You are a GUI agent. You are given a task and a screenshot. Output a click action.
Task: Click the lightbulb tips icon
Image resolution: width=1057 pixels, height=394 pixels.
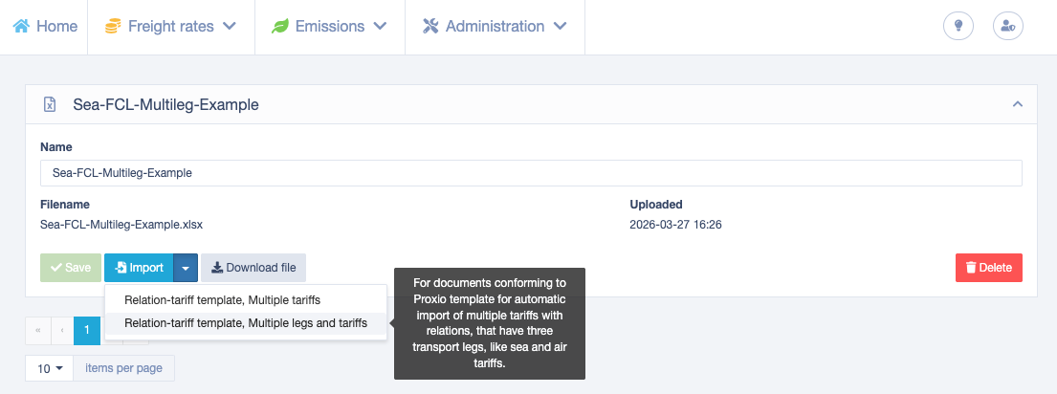coord(958,26)
